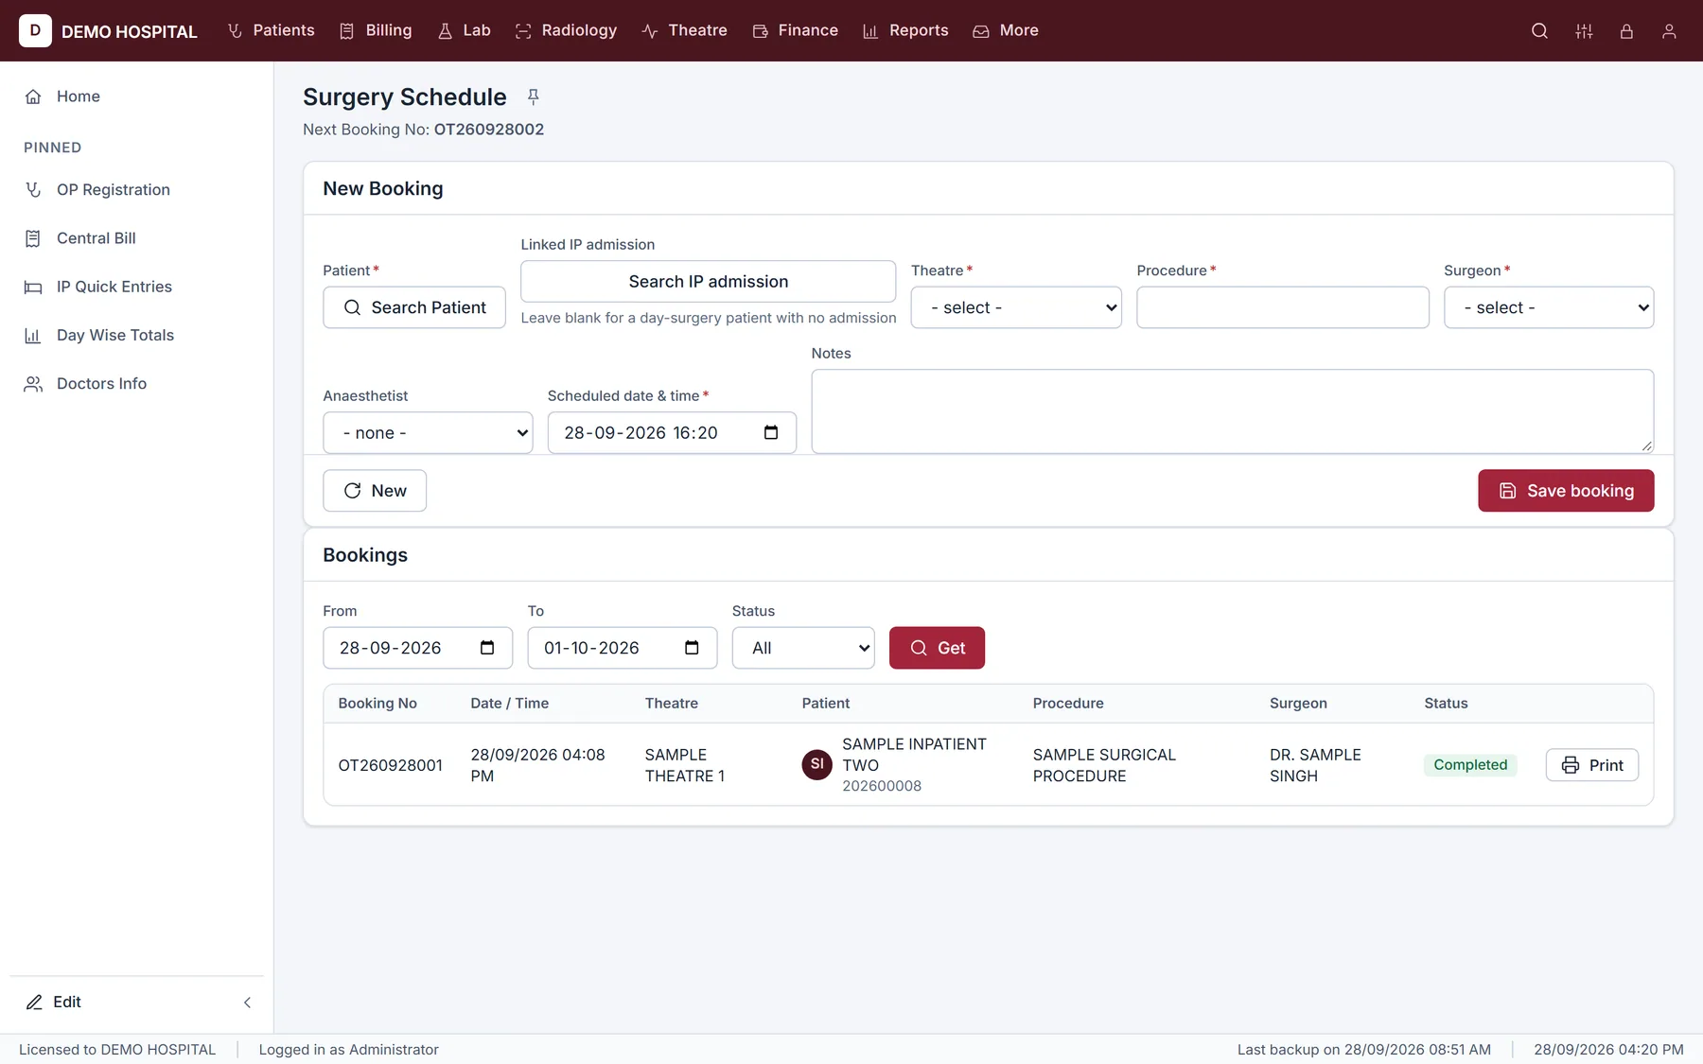This screenshot has width=1703, height=1064.
Task: Open Doctors Info pinned item
Action: click(x=136, y=383)
